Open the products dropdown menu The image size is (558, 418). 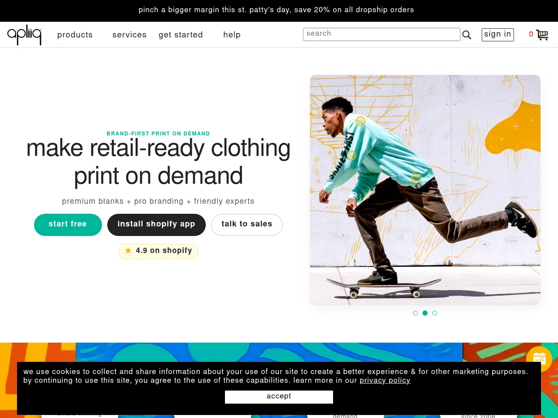(x=75, y=35)
